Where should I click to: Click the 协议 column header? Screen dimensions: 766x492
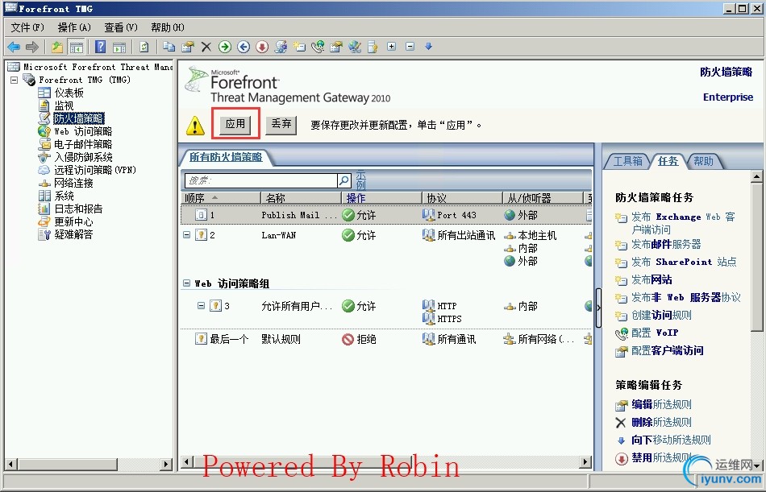pyautogui.click(x=462, y=197)
